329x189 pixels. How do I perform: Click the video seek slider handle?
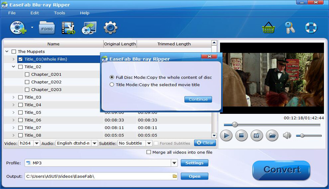[235, 124]
